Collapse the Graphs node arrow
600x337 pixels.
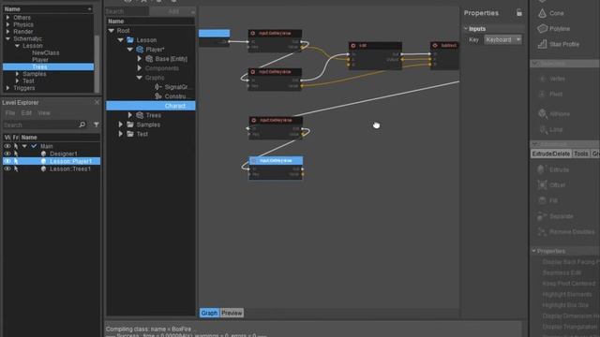pyautogui.click(x=140, y=78)
